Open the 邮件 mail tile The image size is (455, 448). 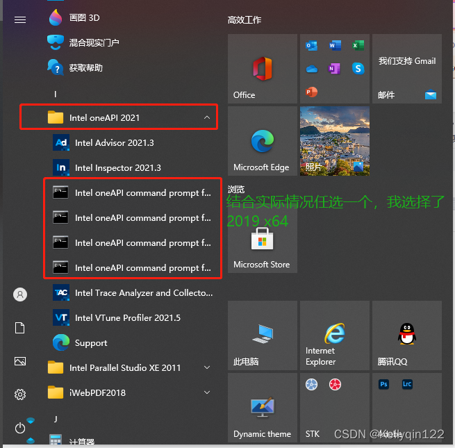coord(407,69)
